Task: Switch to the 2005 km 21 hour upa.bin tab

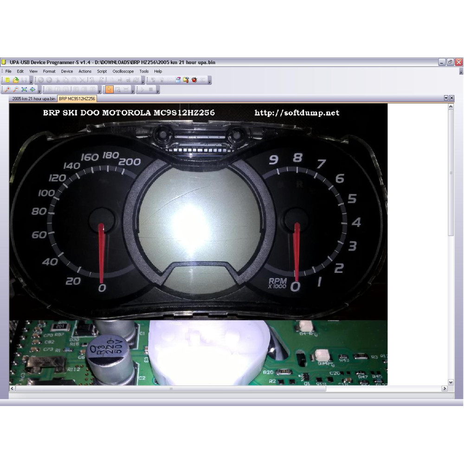Action: coord(33,98)
